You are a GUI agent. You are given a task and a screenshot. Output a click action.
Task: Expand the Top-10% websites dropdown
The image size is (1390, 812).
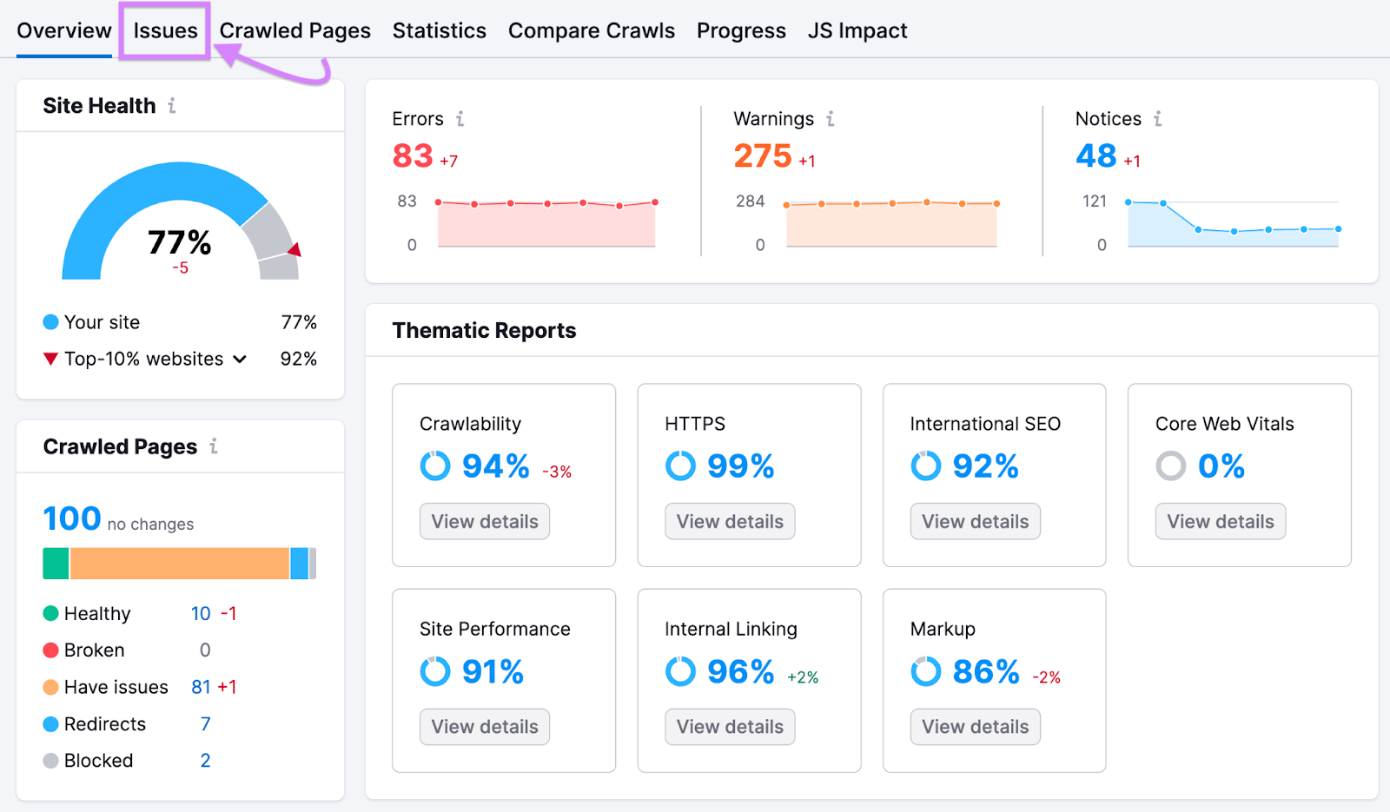click(241, 359)
